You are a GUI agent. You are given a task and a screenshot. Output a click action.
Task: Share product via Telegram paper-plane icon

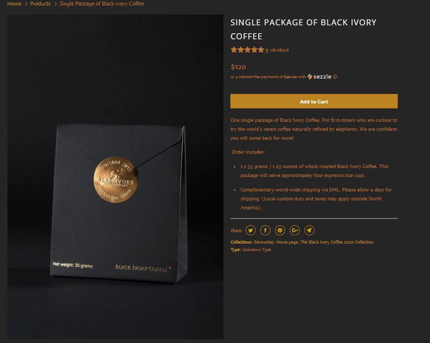click(309, 230)
